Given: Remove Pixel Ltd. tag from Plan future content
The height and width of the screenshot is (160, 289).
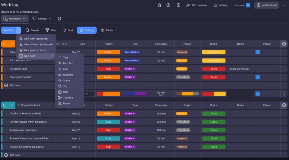Looking at the screenshot, I should click(188, 77).
